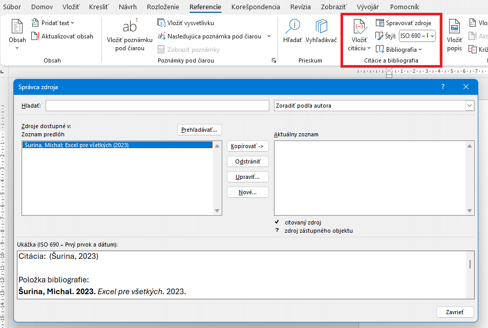The width and height of the screenshot is (488, 328).
Task: Click the Kopírovať -> button
Action: click(247, 146)
